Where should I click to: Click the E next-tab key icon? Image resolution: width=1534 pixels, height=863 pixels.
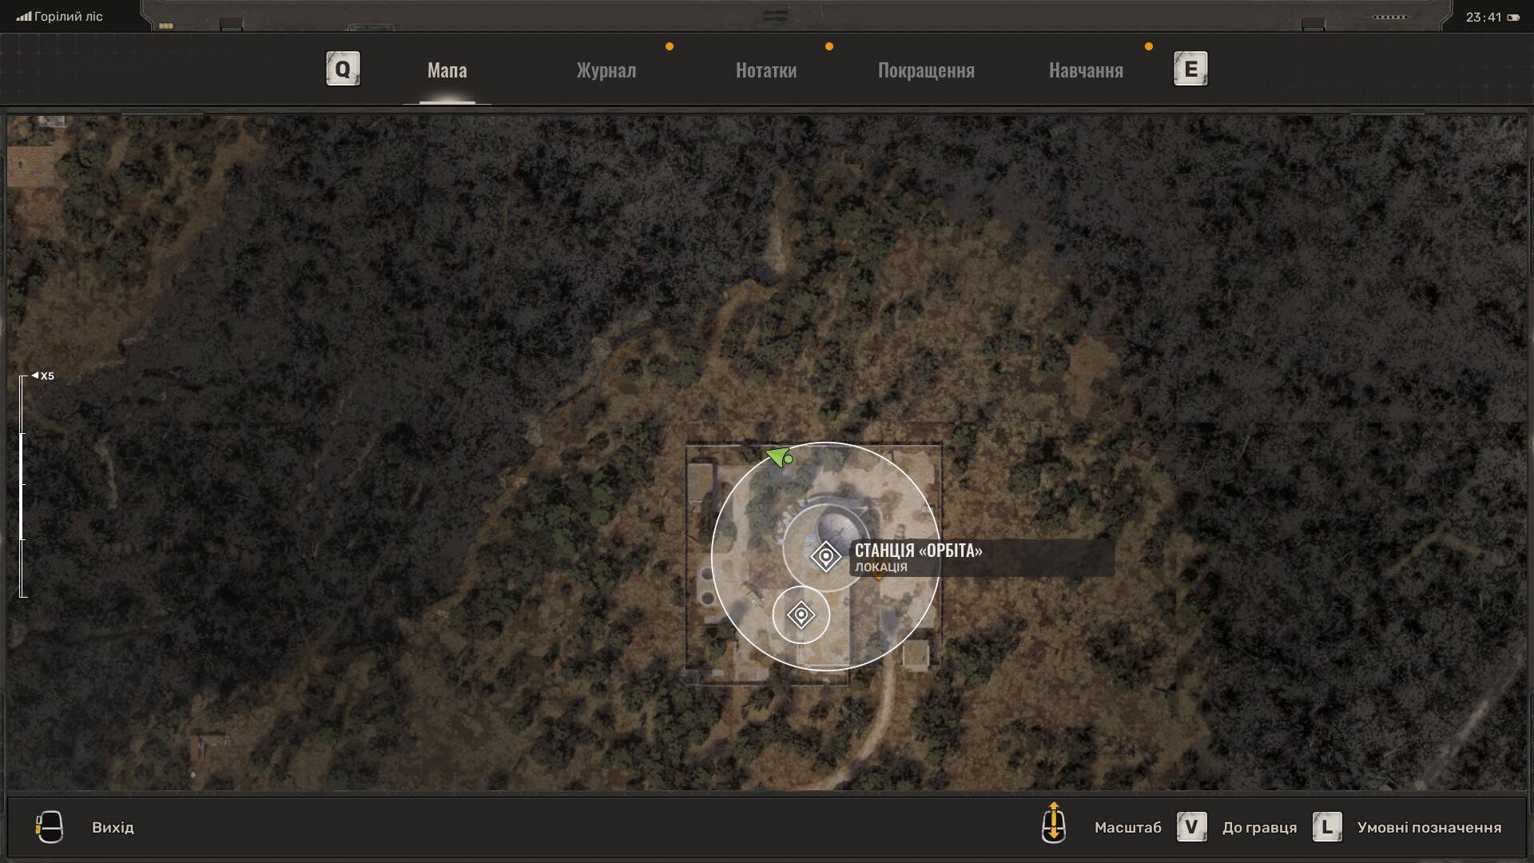pos(1190,69)
